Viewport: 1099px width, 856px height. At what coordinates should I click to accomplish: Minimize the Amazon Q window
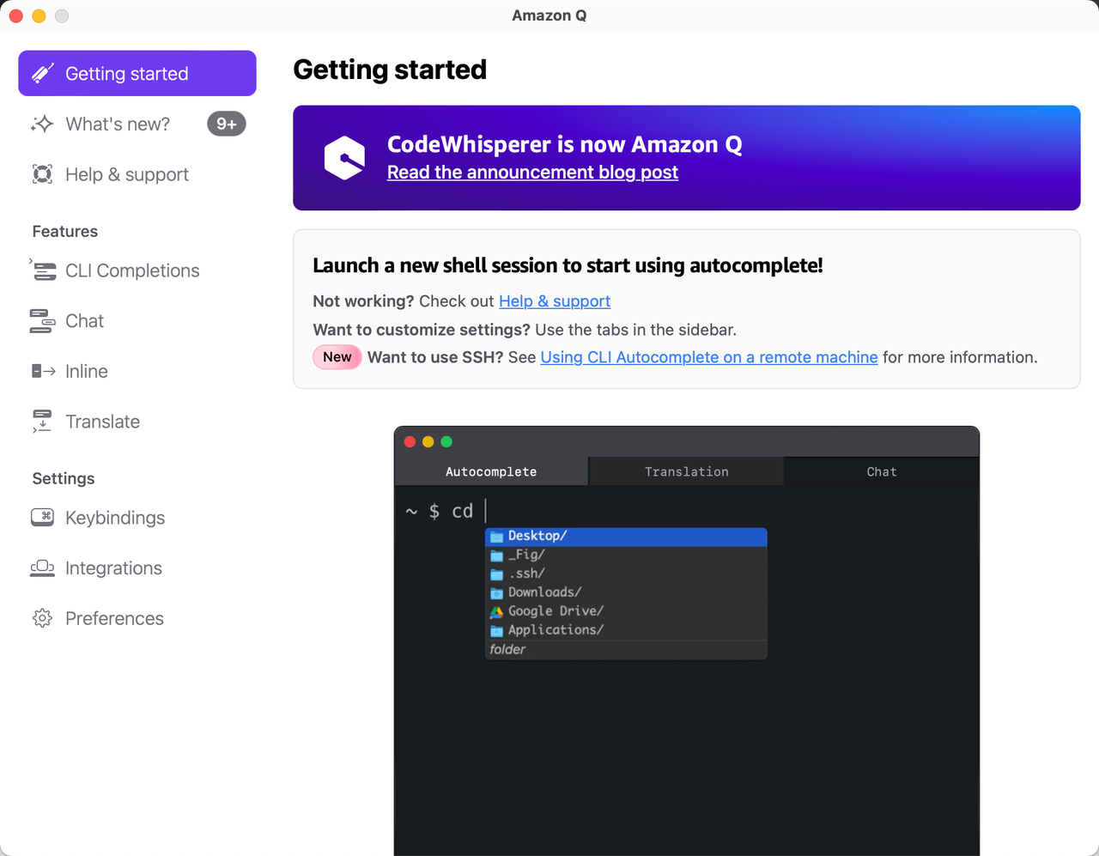tap(39, 15)
